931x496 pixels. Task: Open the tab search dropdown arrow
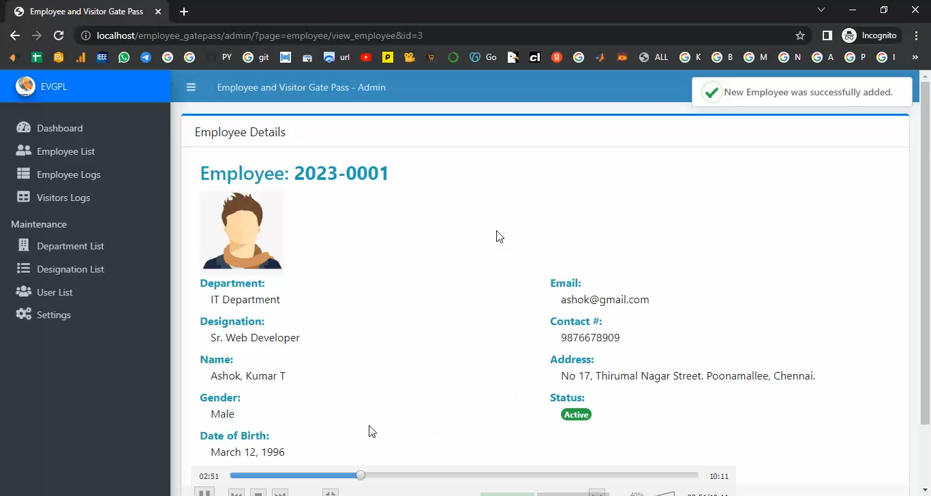tap(821, 10)
